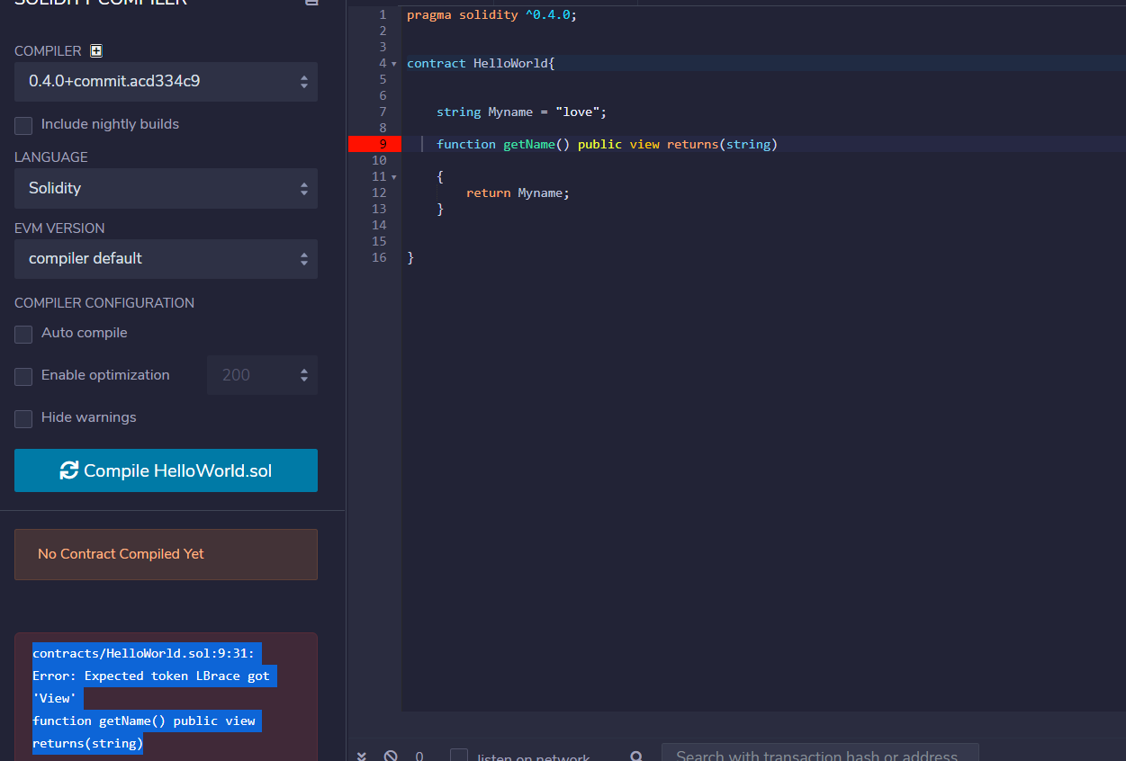
Task: Open terminal search with the magnifier icon
Action: pyautogui.click(x=635, y=756)
